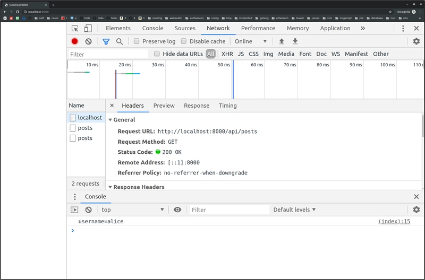The width and height of the screenshot is (425, 280).
Task: Switch to the Sources tab
Action: (185, 29)
